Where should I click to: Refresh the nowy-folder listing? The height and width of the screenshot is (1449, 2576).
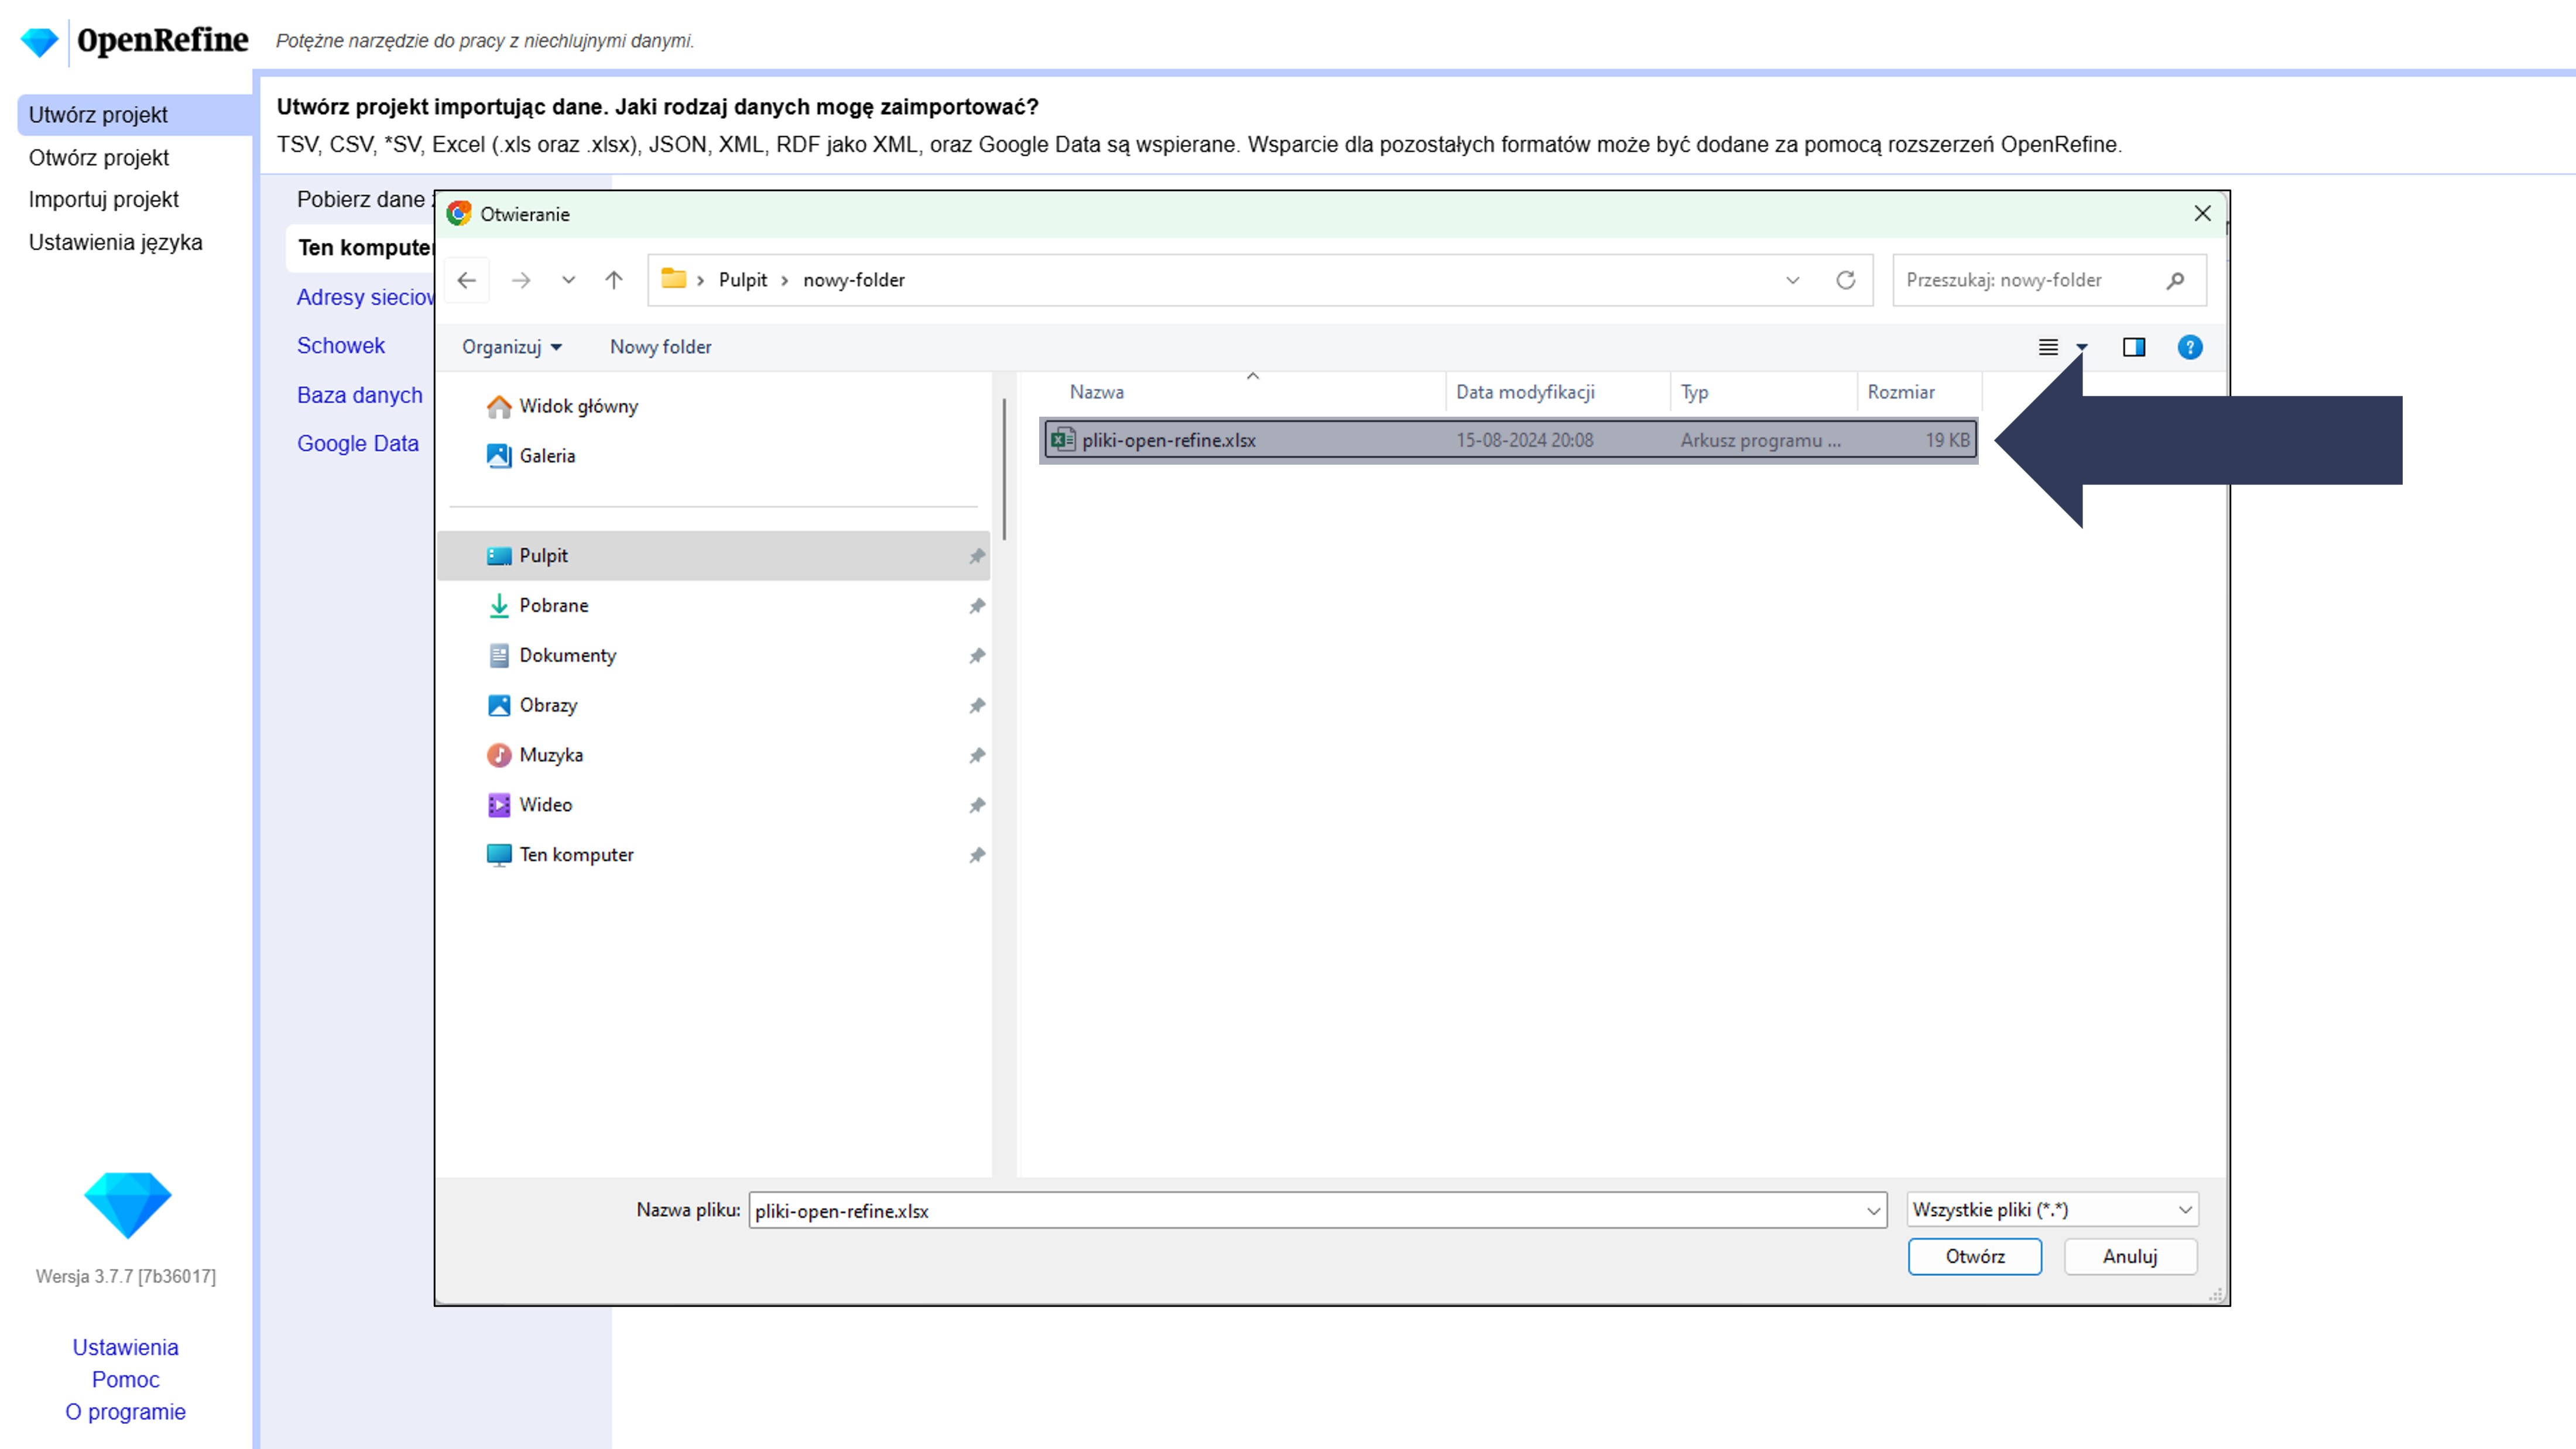click(1845, 281)
